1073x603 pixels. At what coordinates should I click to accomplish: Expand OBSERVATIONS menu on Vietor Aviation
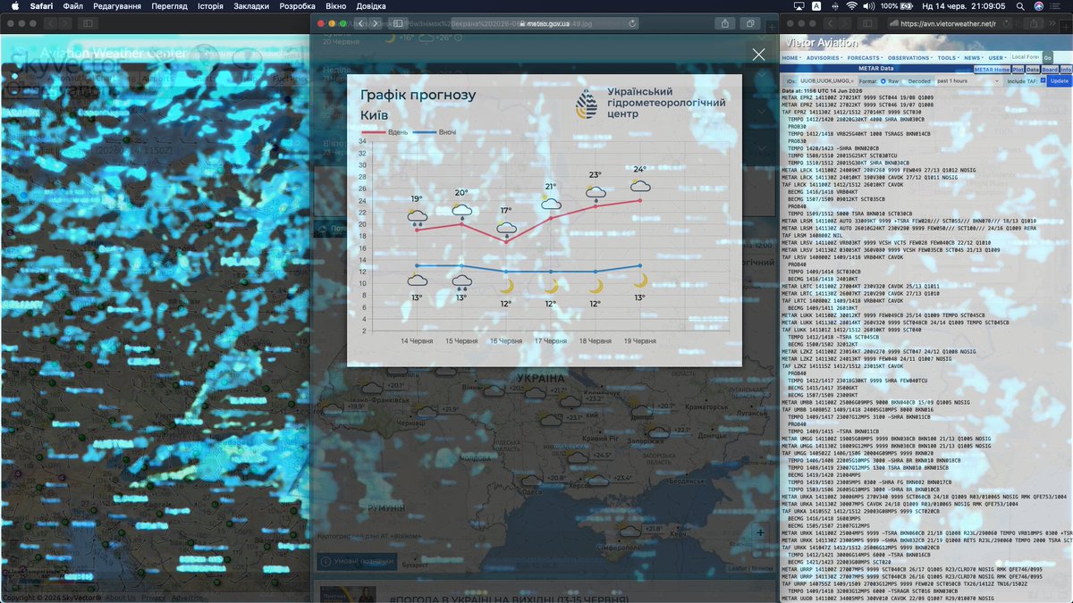tap(909, 58)
